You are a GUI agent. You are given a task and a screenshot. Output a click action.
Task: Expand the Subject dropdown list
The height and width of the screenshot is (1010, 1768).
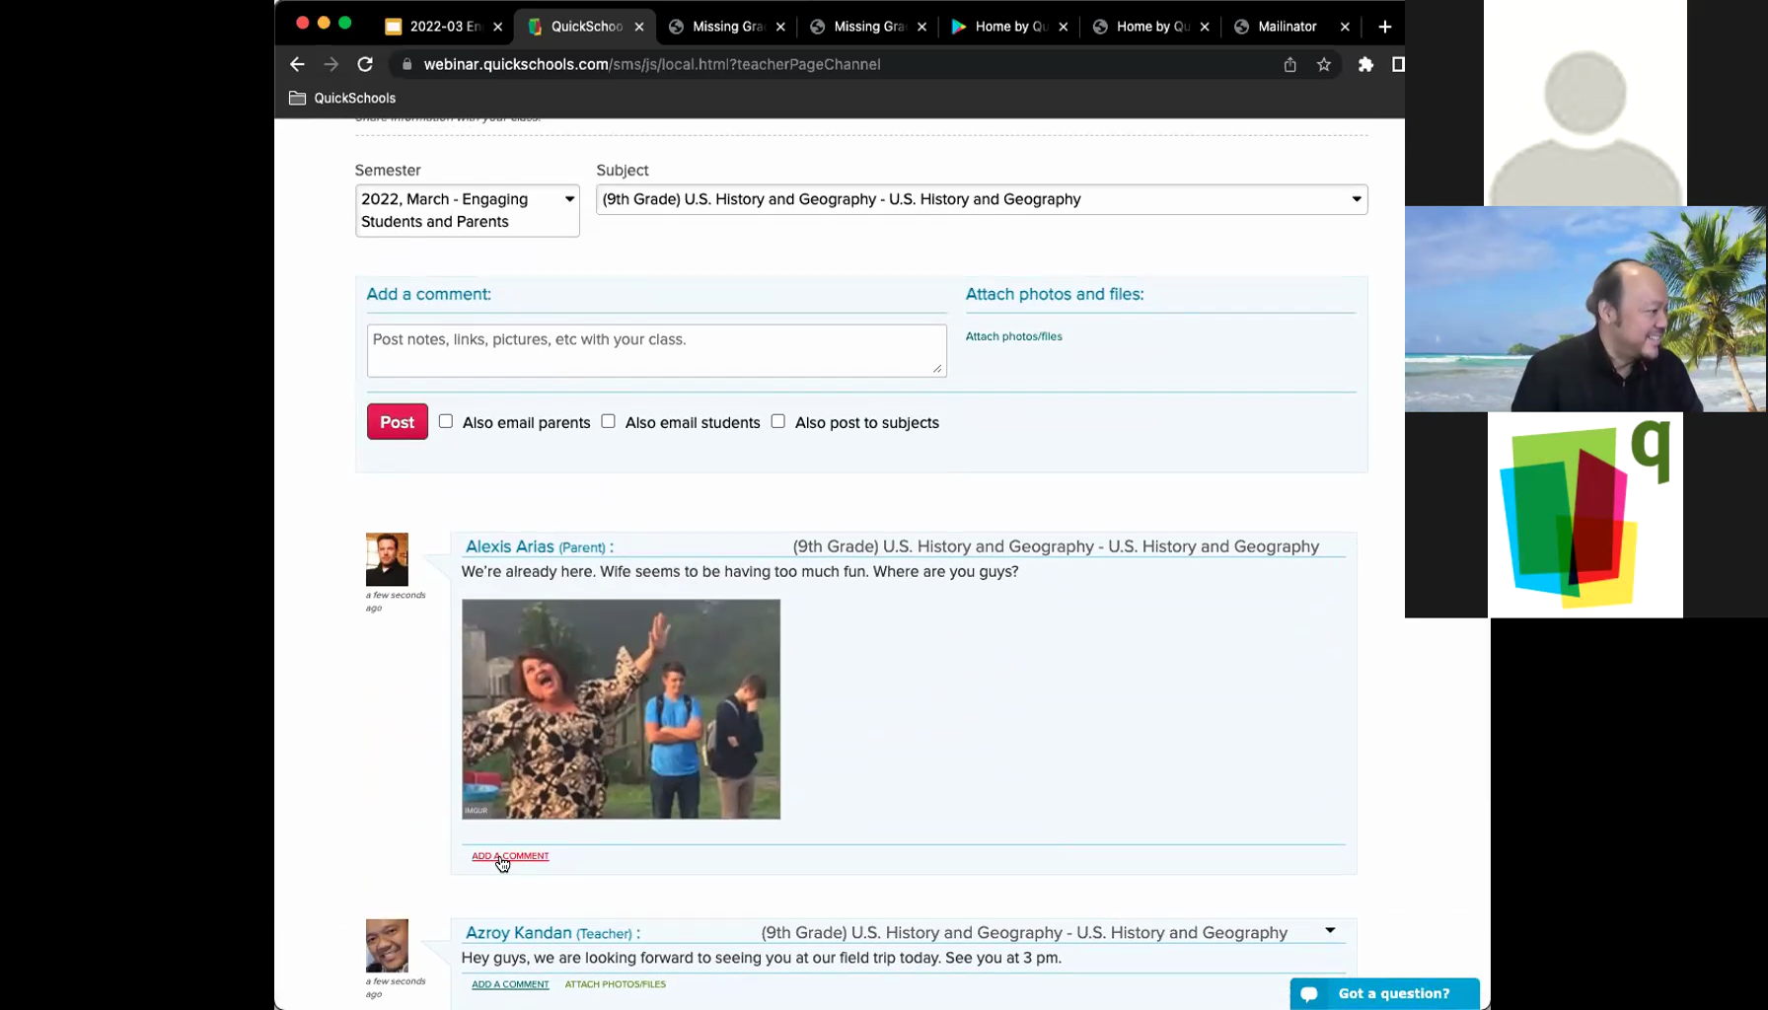(x=981, y=199)
